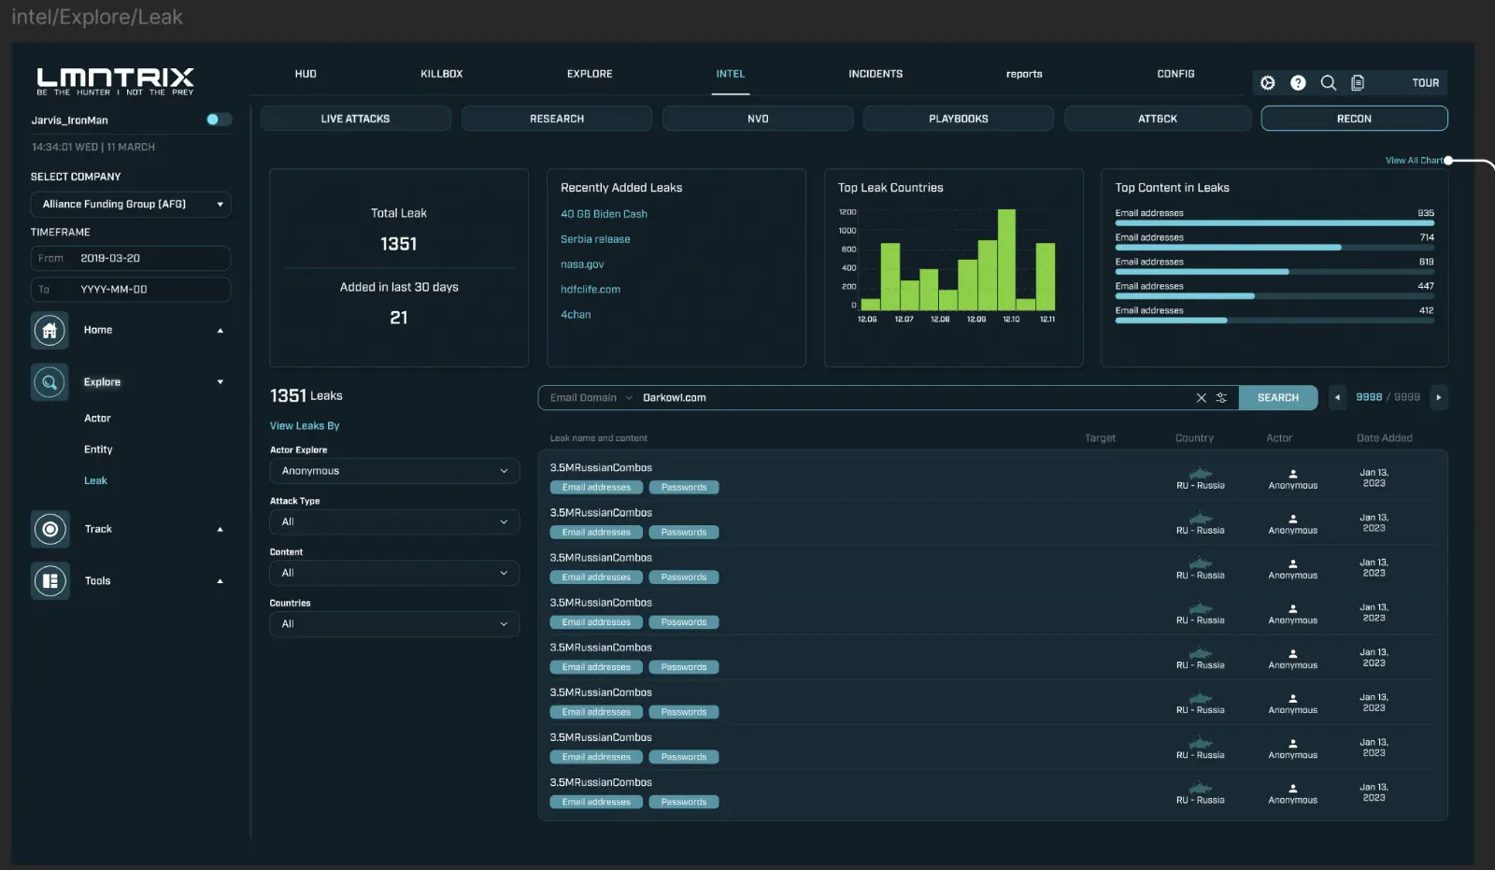Toggle the switch next to Jarvis_IronMan
This screenshot has height=870, width=1495.
pos(219,120)
